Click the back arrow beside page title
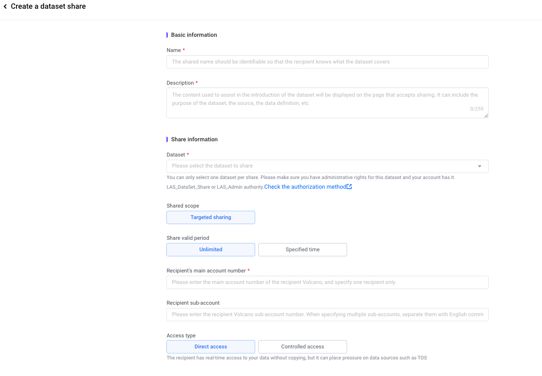Screen dimensions: 542x376 [x=5, y=6]
